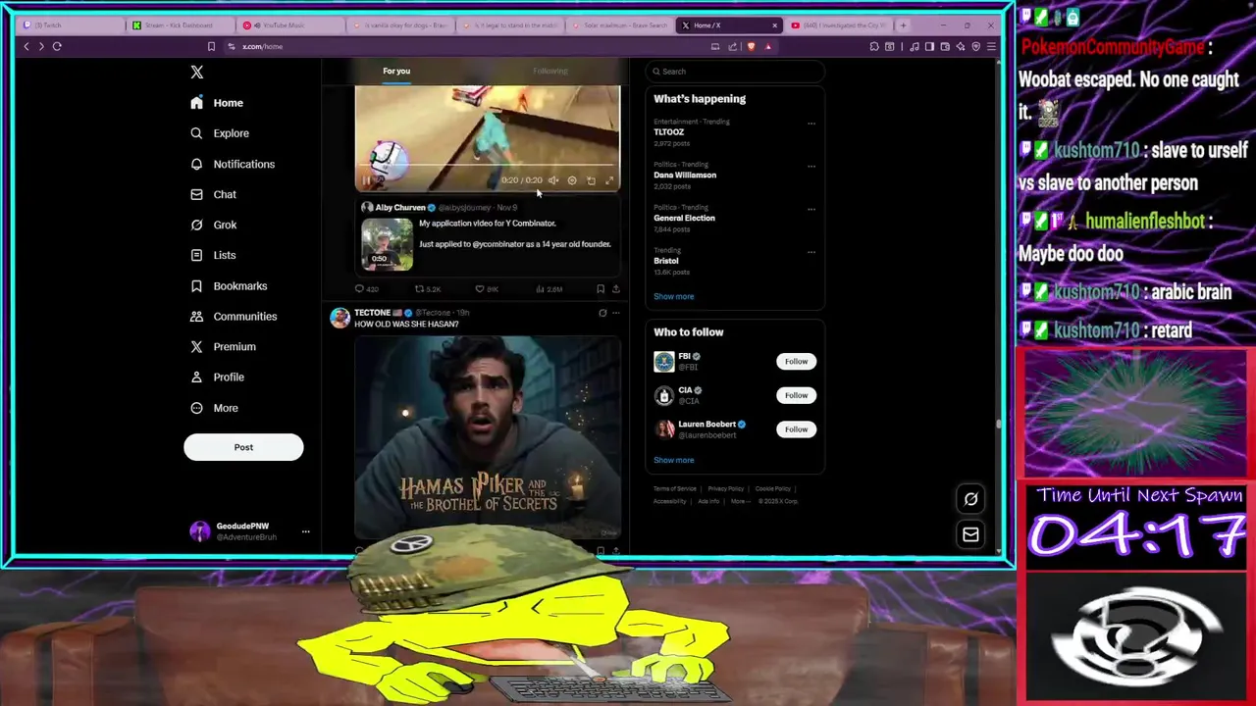Open picture-in-picture for the video

click(x=591, y=180)
